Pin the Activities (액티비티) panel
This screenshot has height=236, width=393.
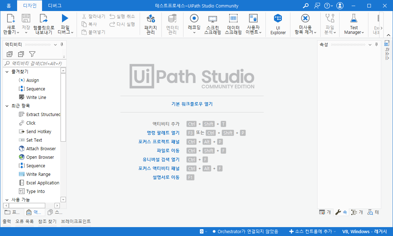[x=62, y=44]
